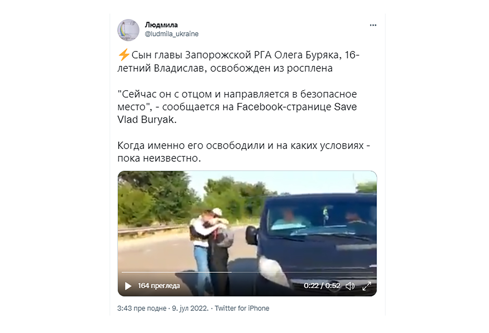Mute the video with speaker icon

350,286
